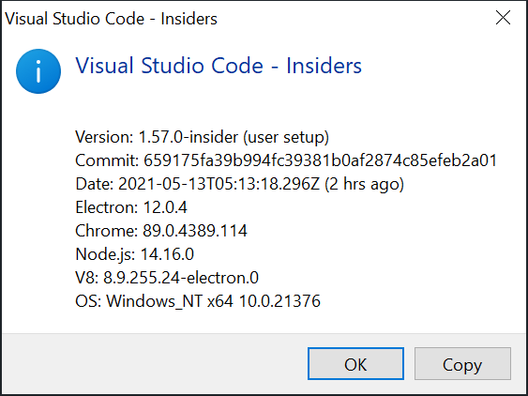Click the Visual Studio Code - Insiders heading
This screenshot has width=528, height=396.
click(219, 66)
